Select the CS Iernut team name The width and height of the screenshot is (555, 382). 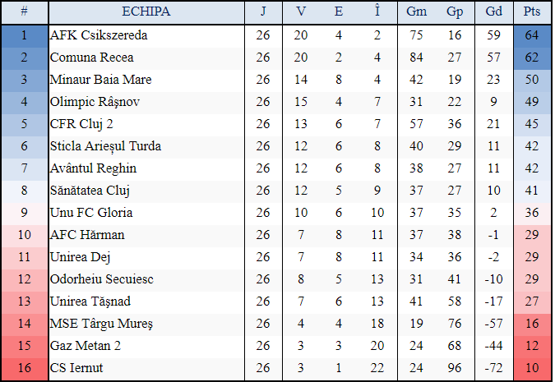click(x=77, y=368)
